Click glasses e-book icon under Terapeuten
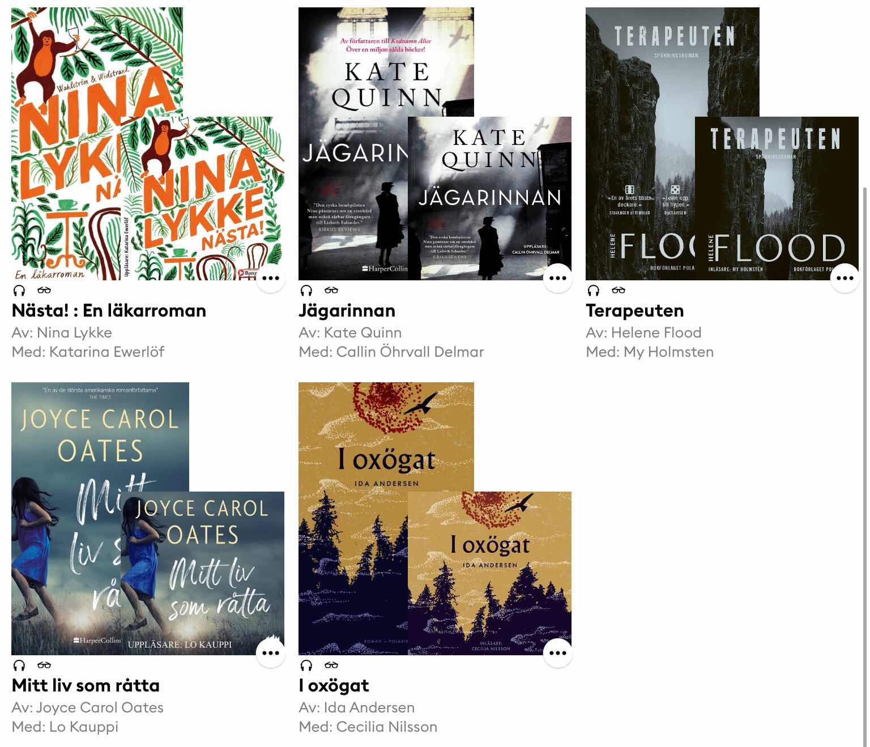Image resolution: width=870 pixels, height=747 pixels. [x=619, y=291]
